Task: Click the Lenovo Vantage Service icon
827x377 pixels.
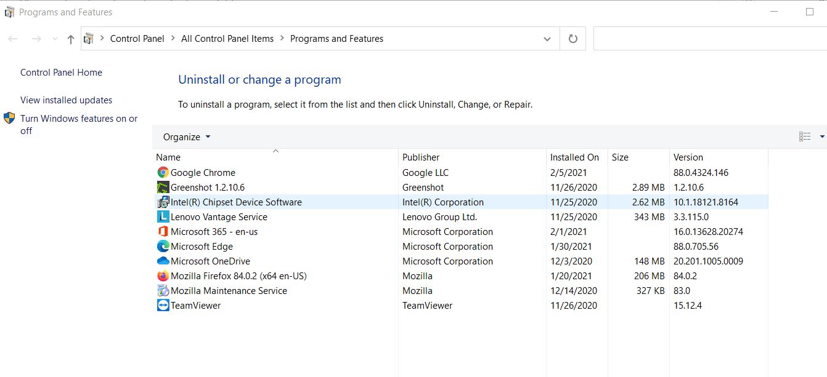Action: pyautogui.click(x=163, y=217)
